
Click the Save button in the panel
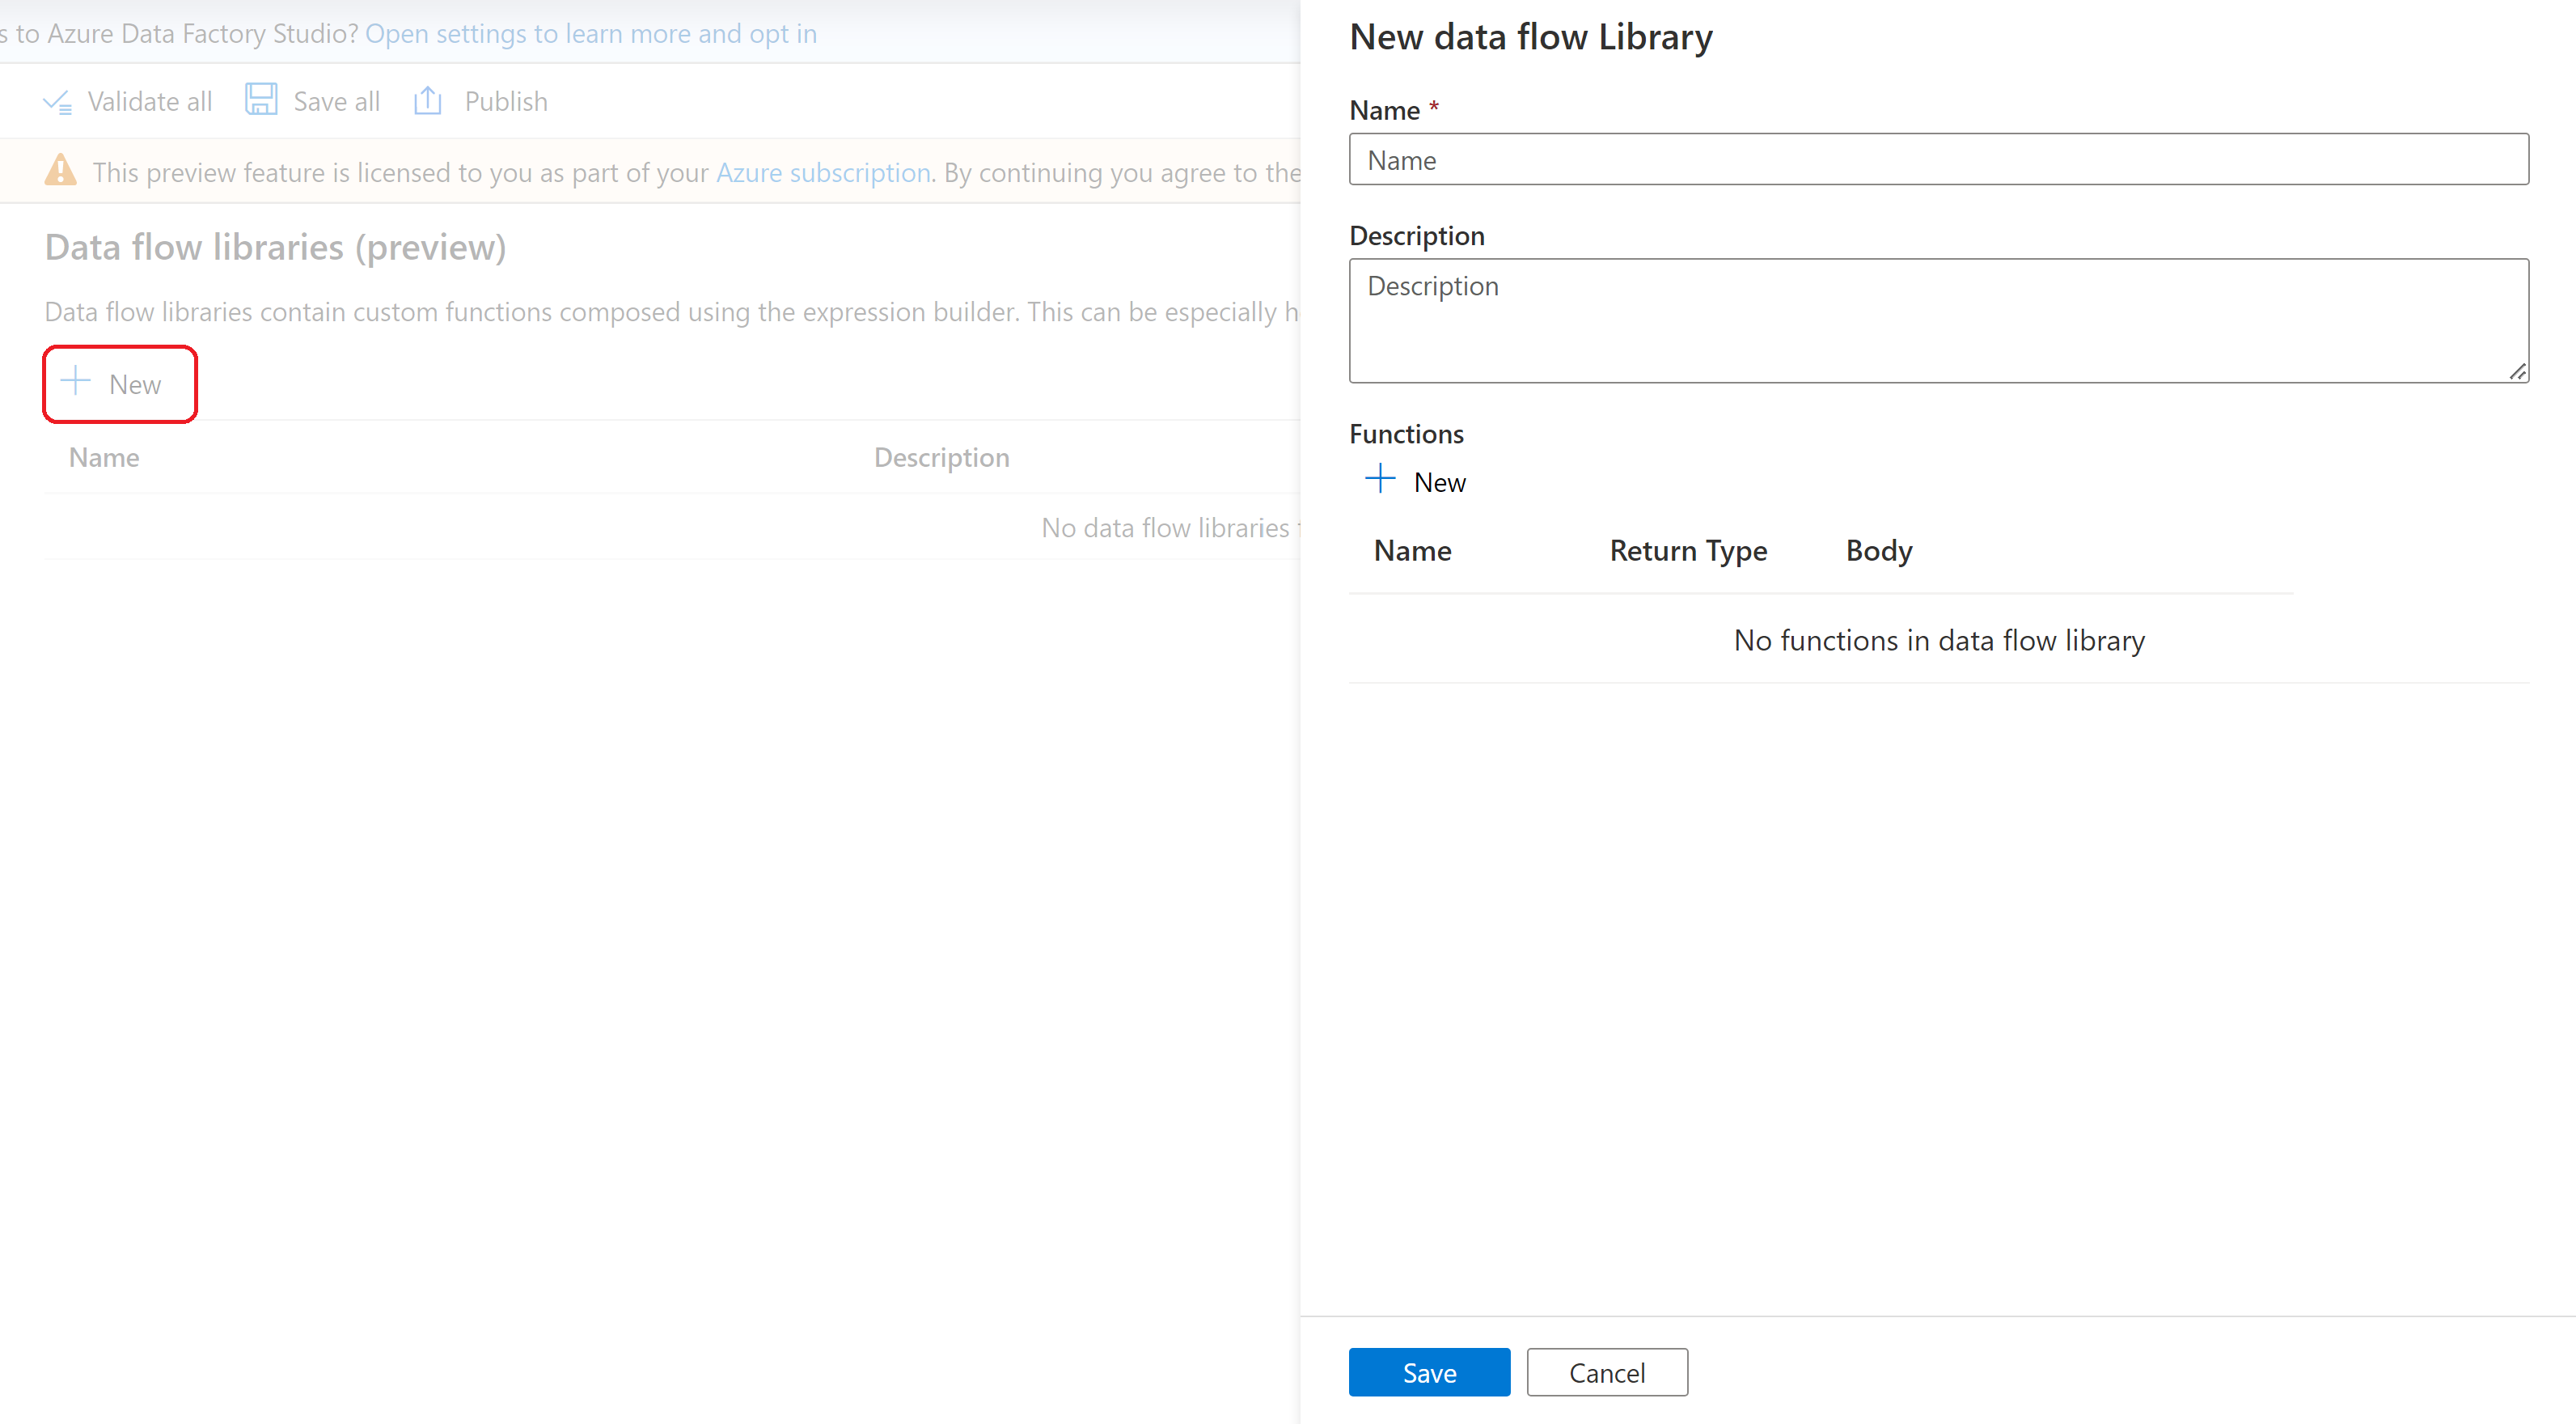point(1428,1371)
